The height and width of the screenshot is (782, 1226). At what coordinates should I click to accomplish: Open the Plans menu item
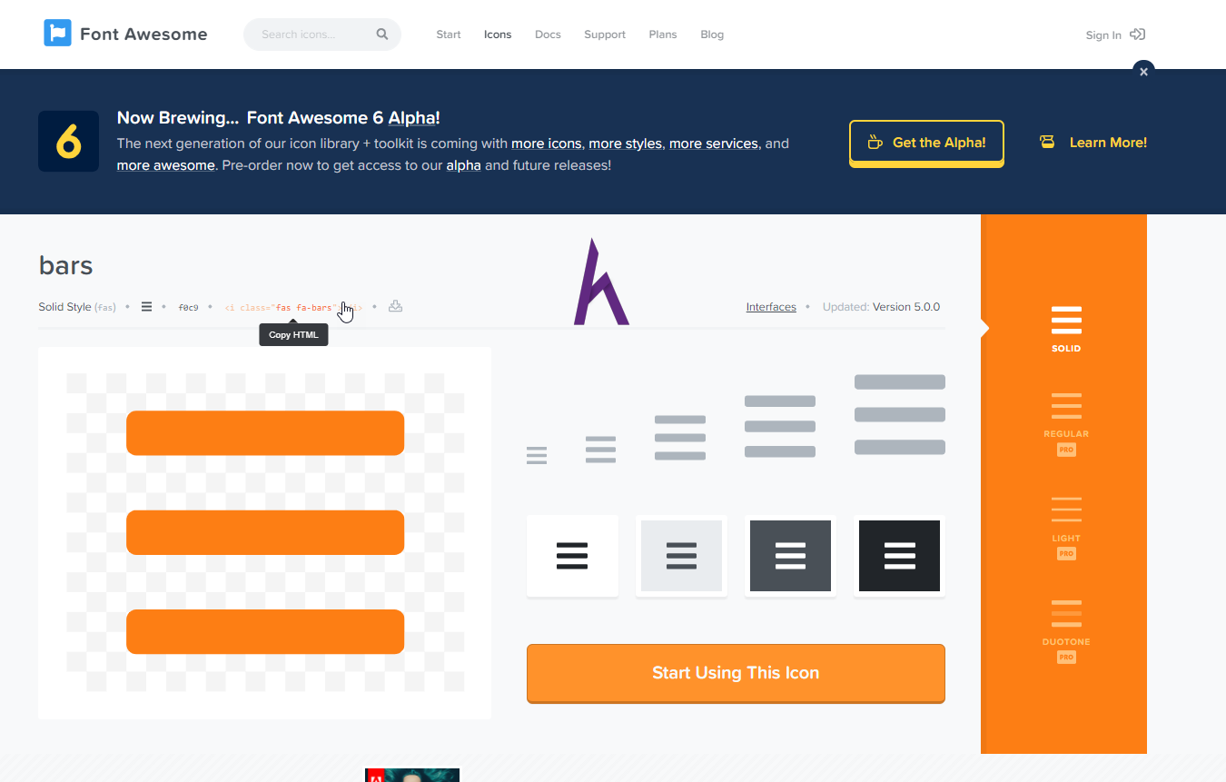click(x=663, y=35)
